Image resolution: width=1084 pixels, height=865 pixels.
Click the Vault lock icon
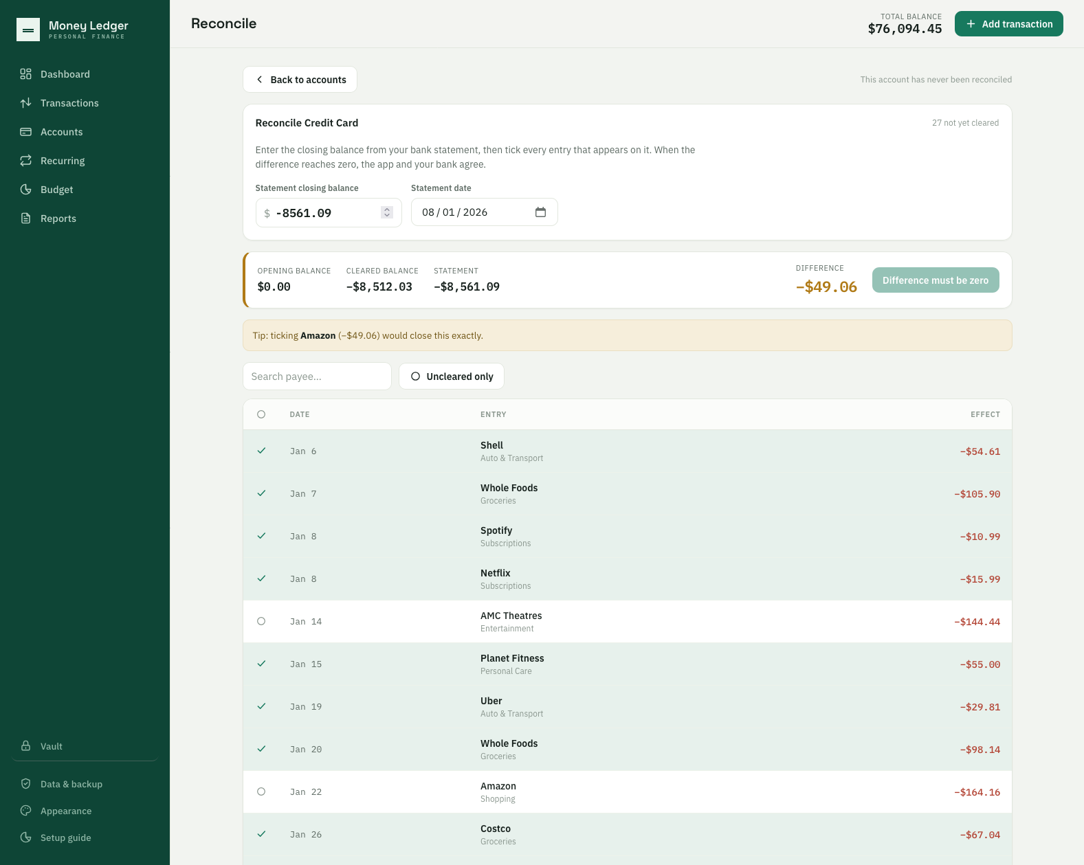(26, 746)
